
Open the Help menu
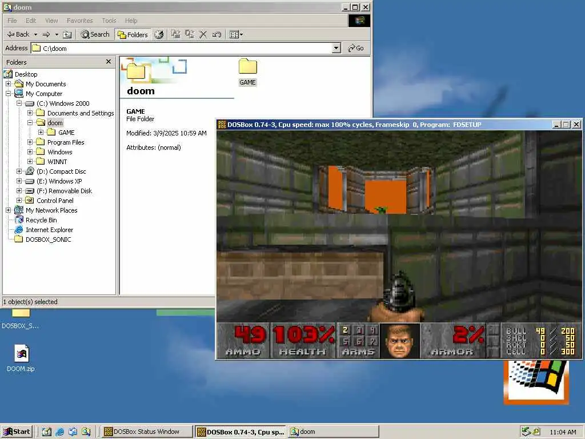[131, 21]
